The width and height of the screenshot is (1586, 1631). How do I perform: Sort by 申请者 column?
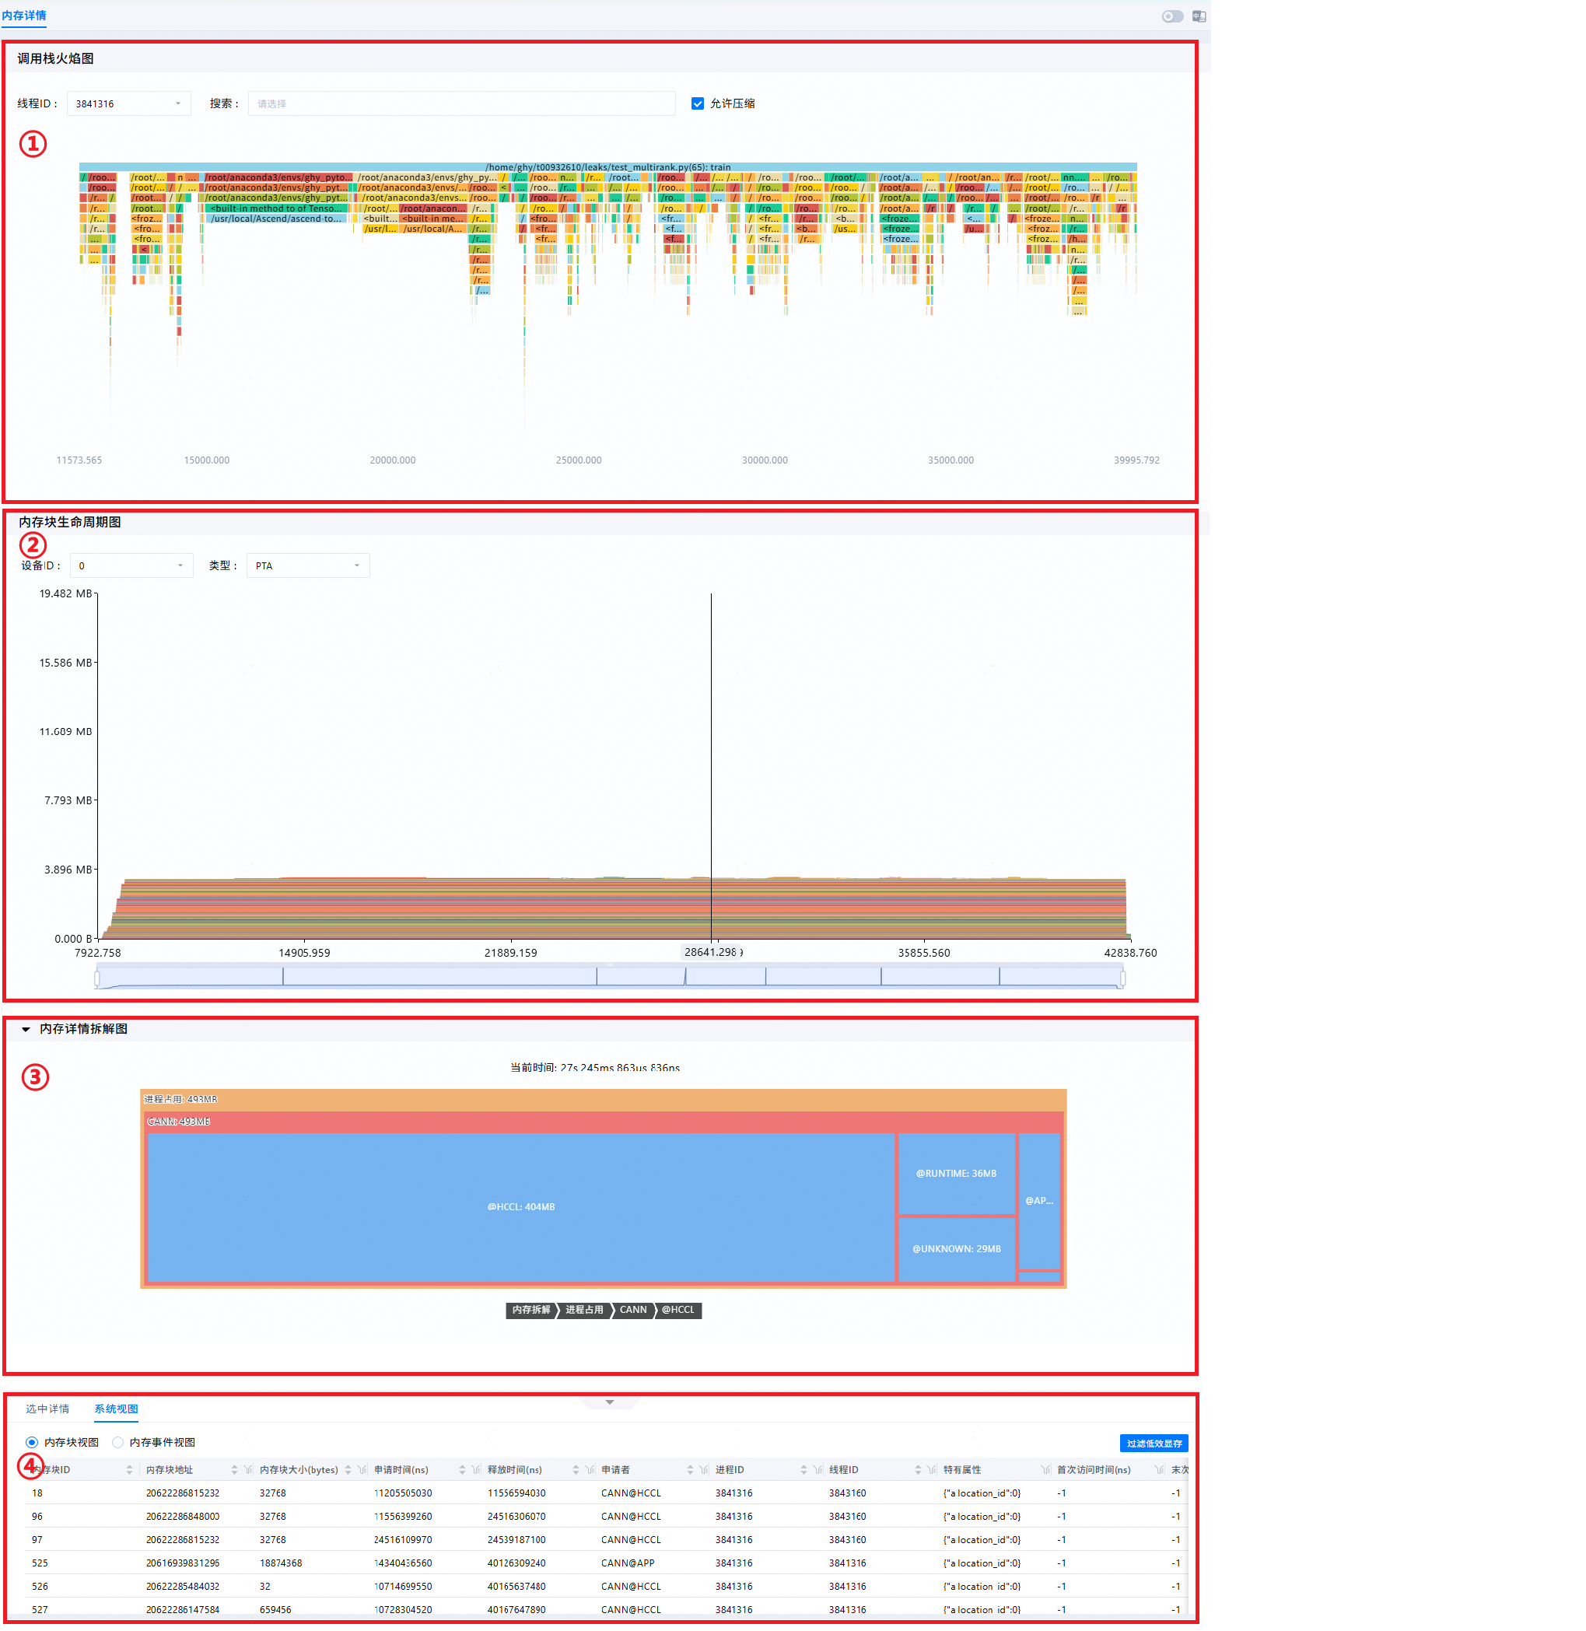click(x=690, y=1469)
